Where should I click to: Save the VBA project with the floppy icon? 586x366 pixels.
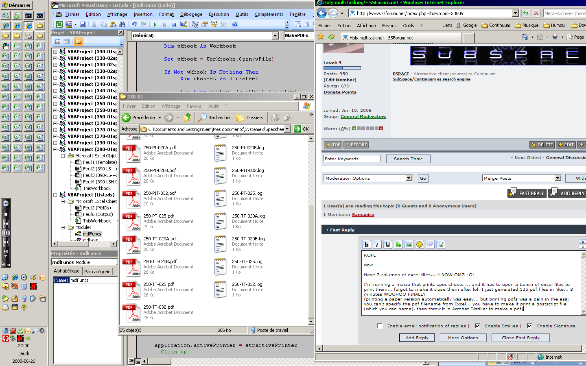point(83,24)
